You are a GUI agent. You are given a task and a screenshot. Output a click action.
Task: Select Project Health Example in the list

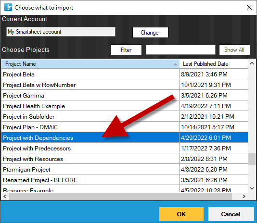[125, 106]
